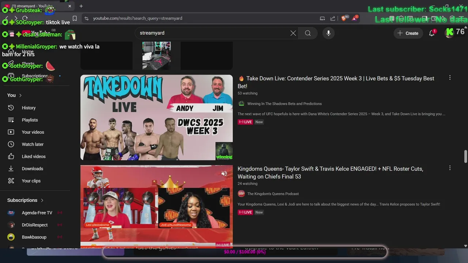Screen dimensions: 468x263
Task: Close the streamyard YouTube tab
Action: tap(69, 6)
